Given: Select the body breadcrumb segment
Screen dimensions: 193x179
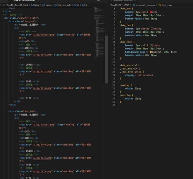Looking at the screenshot, I should pos(48,5).
